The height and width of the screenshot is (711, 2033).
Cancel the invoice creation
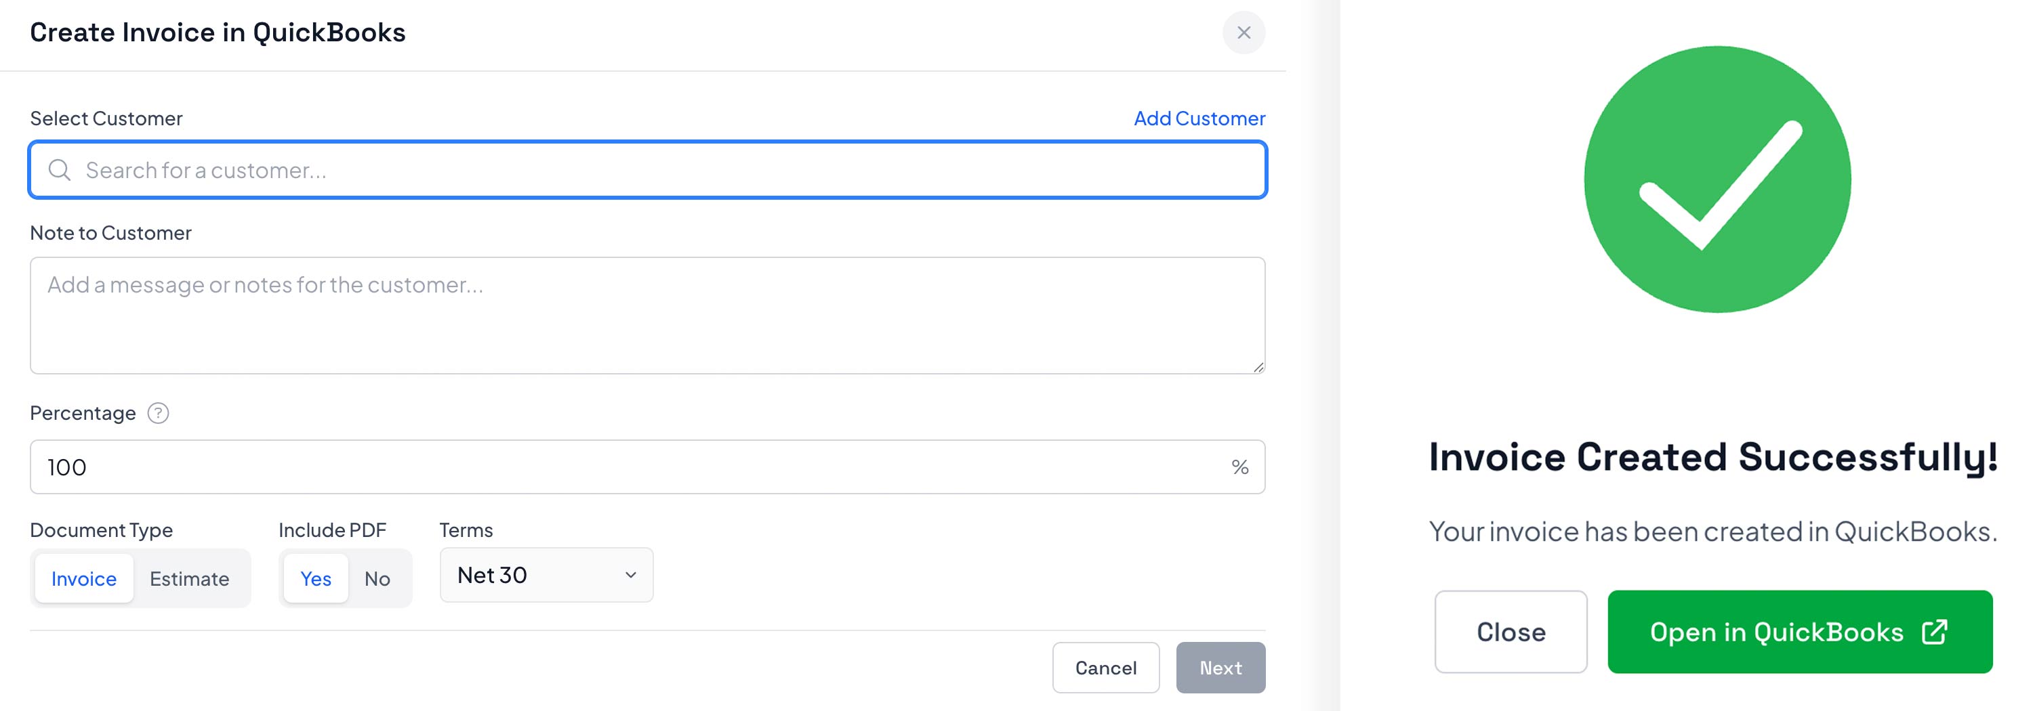(1106, 668)
